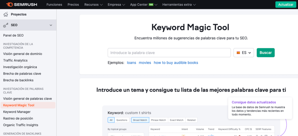Open Rastreo de posición
Image resolution: width=298 pixels, height=136 pixels.
point(18,119)
